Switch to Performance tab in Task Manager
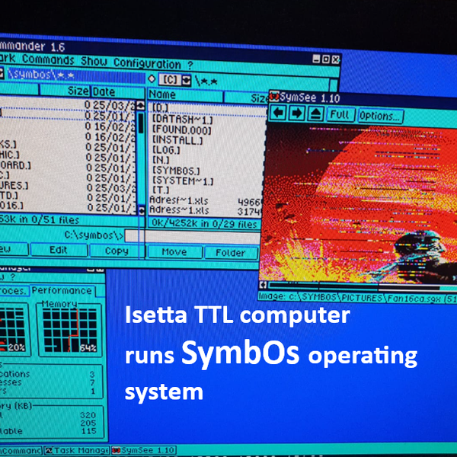The width and height of the screenshot is (457, 457). (x=62, y=291)
